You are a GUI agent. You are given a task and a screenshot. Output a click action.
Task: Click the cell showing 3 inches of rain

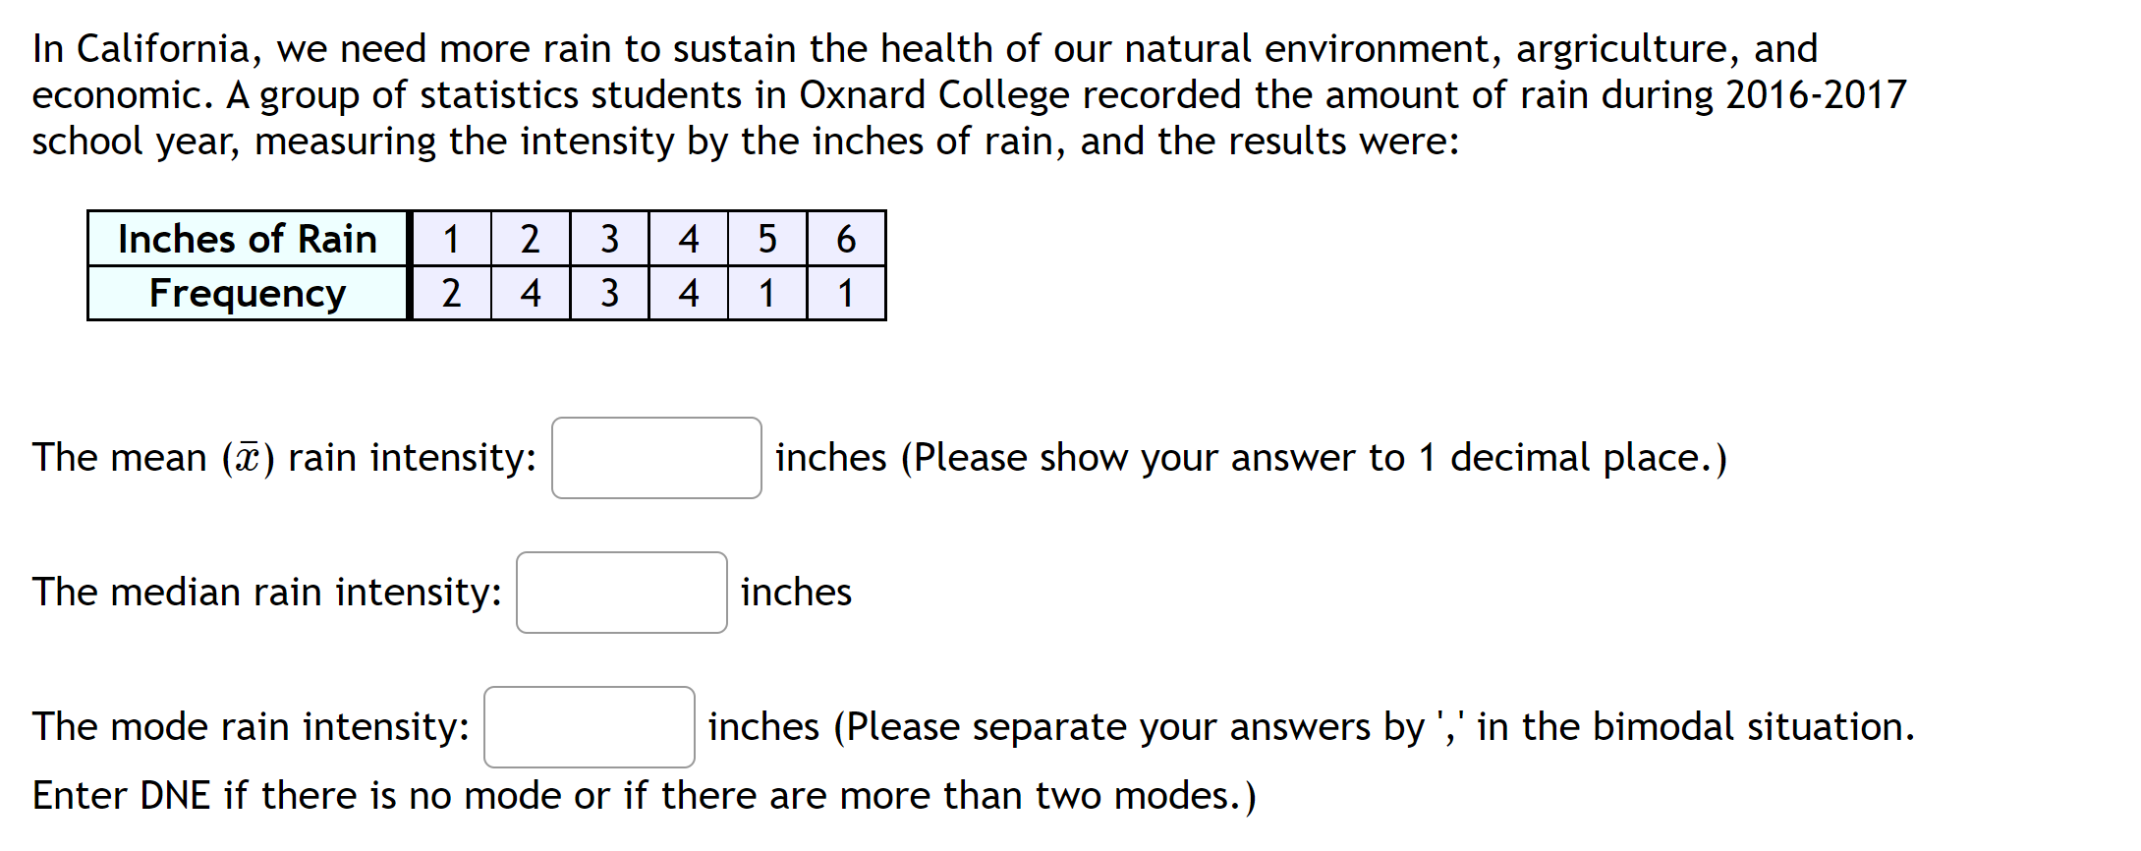(610, 239)
